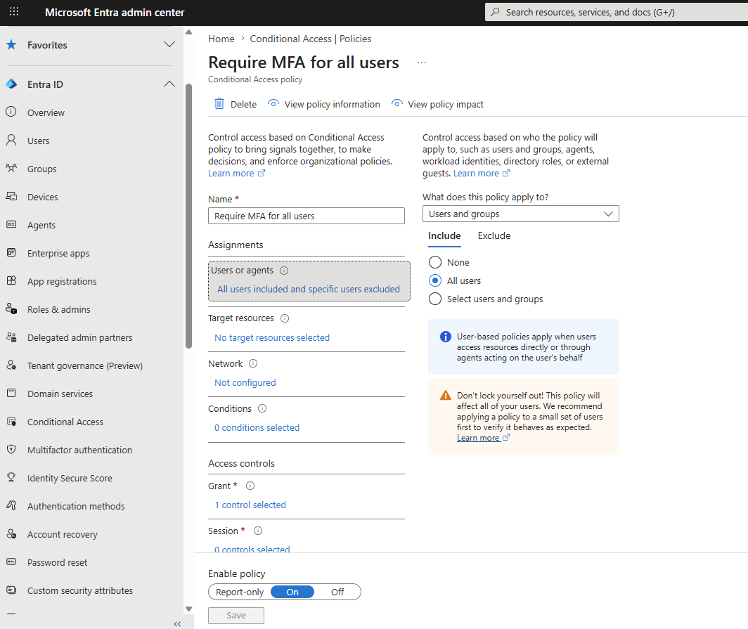The height and width of the screenshot is (629, 748).
Task: Click Conditional Access | Policies breadcrumb
Action: click(x=311, y=39)
